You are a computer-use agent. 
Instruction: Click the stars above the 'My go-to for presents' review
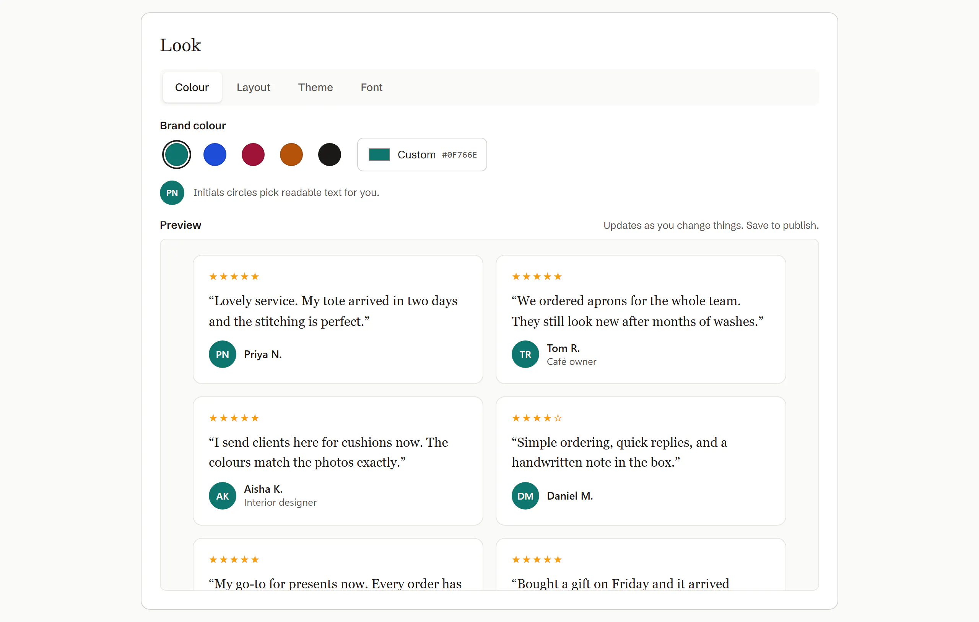coord(234,560)
